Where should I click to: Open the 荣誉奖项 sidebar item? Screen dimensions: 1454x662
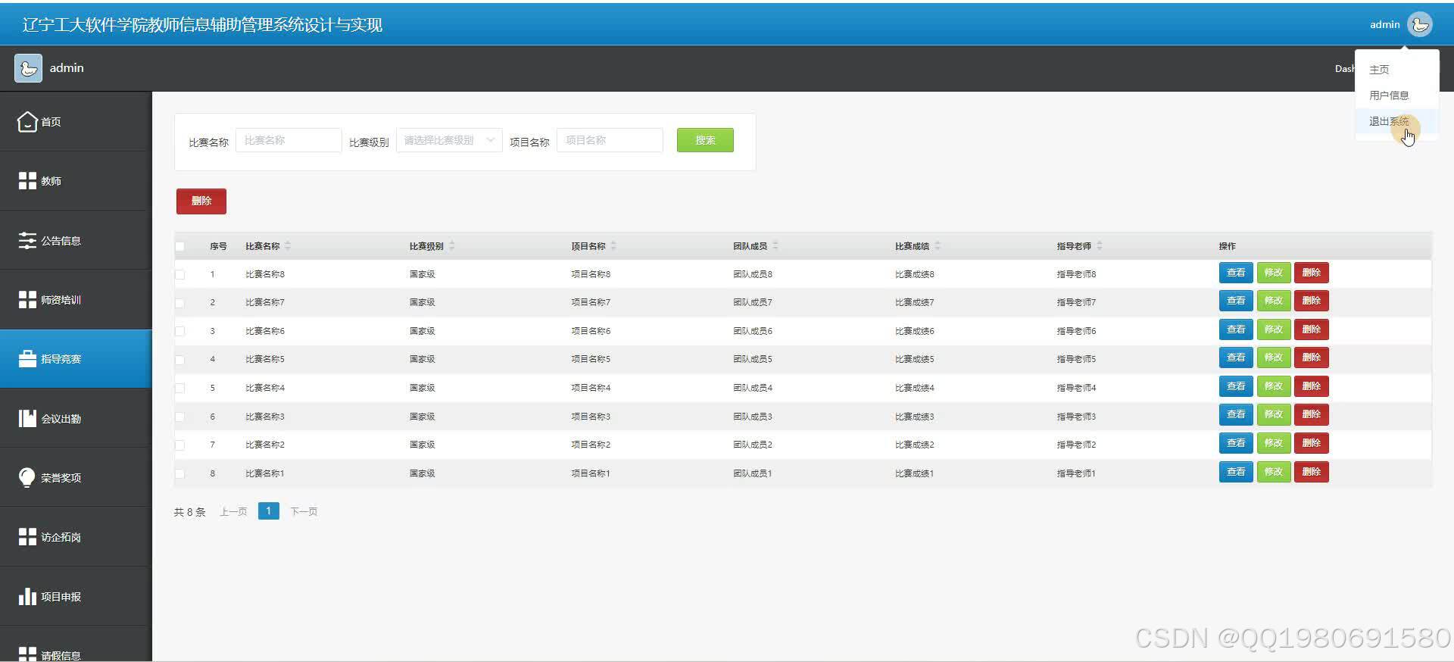76,477
